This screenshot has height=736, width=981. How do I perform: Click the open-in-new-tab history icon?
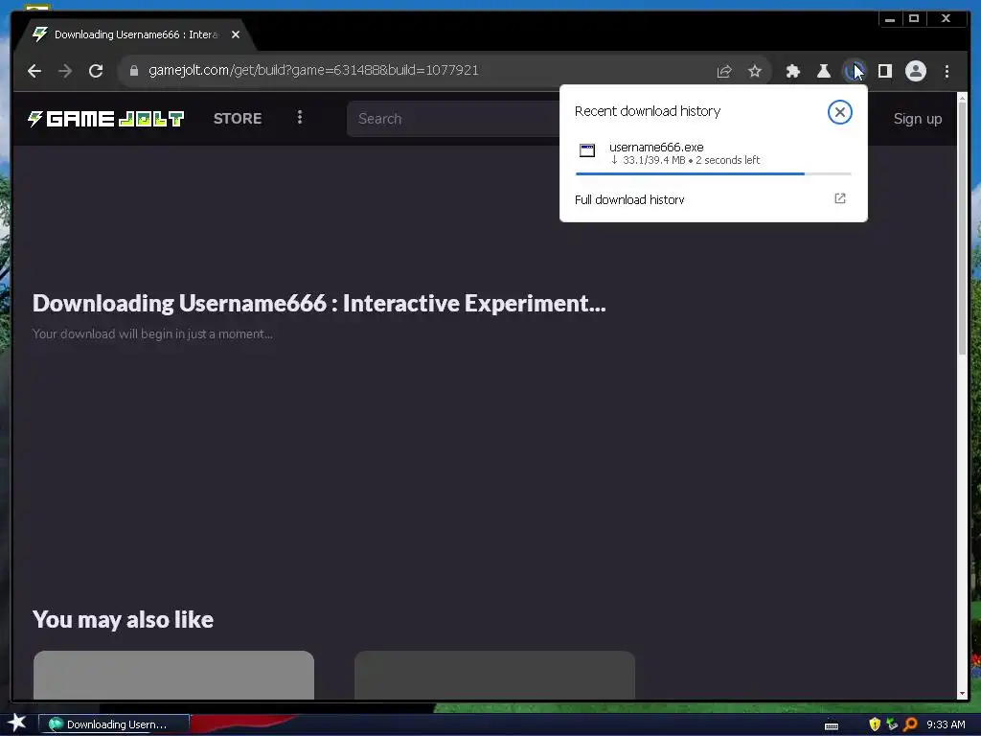click(839, 198)
